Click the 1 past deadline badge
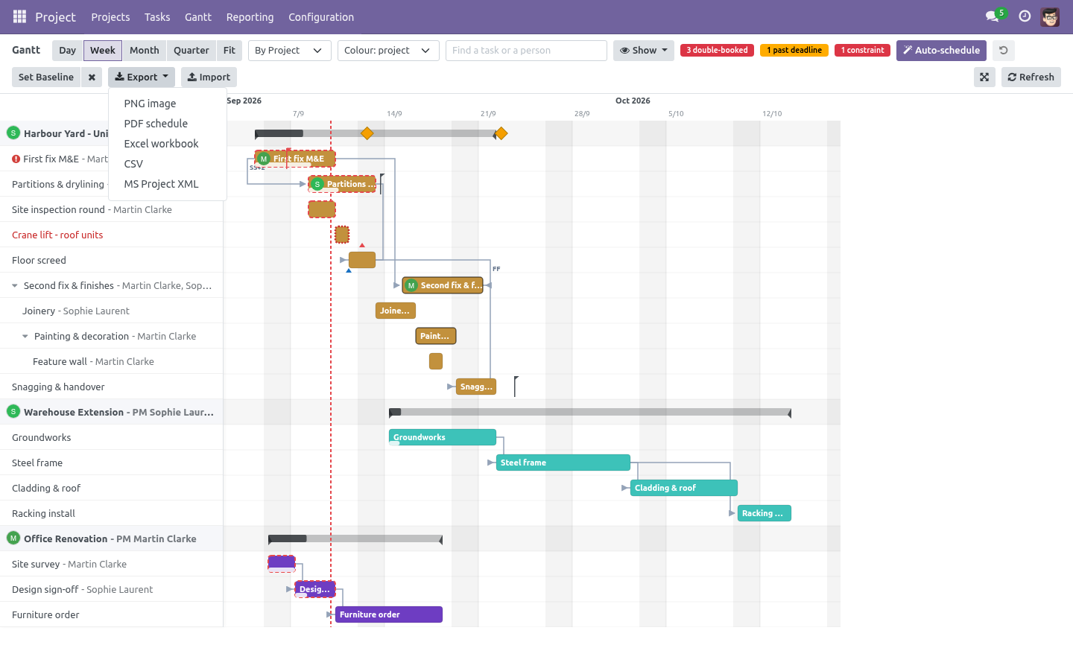Image resolution: width=1073 pixels, height=645 pixels. click(794, 51)
